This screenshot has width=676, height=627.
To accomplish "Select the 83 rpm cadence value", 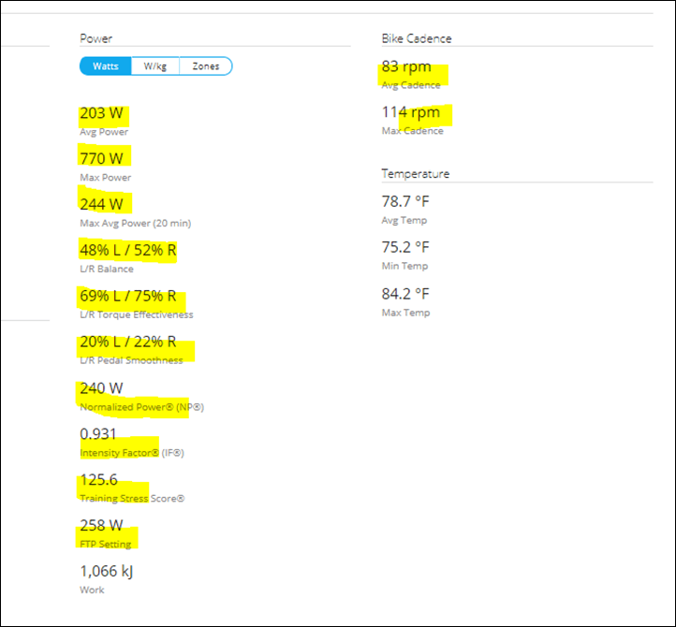I will click(406, 66).
